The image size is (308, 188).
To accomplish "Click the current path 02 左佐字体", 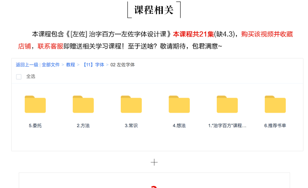I will click(123, 65).
